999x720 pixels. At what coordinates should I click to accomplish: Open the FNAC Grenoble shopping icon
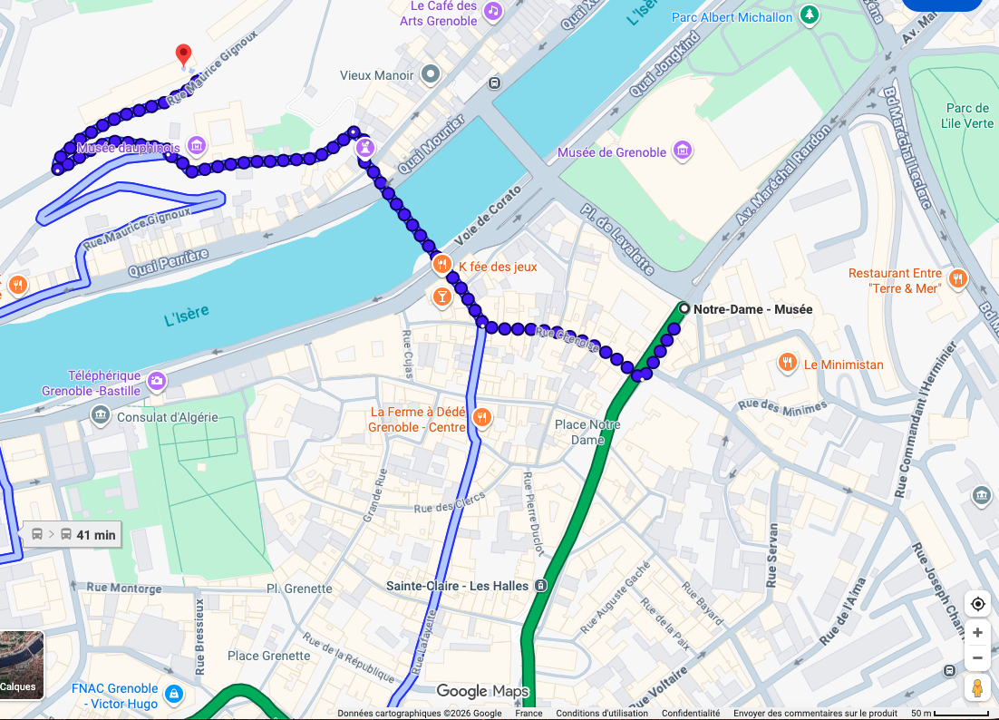click(x=174, y=694)
